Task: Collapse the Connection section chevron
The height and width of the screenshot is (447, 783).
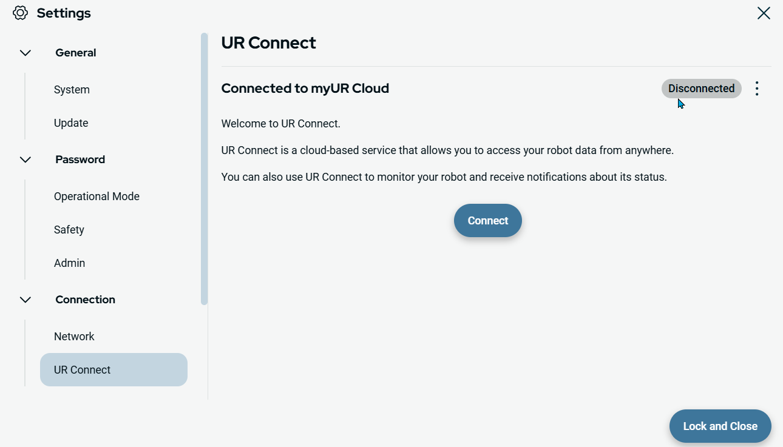Action: (x=25, y=300)
